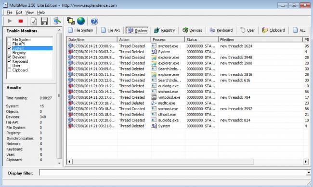
Task: Enable the User monitor checkbox
Action: pos(9,66)
